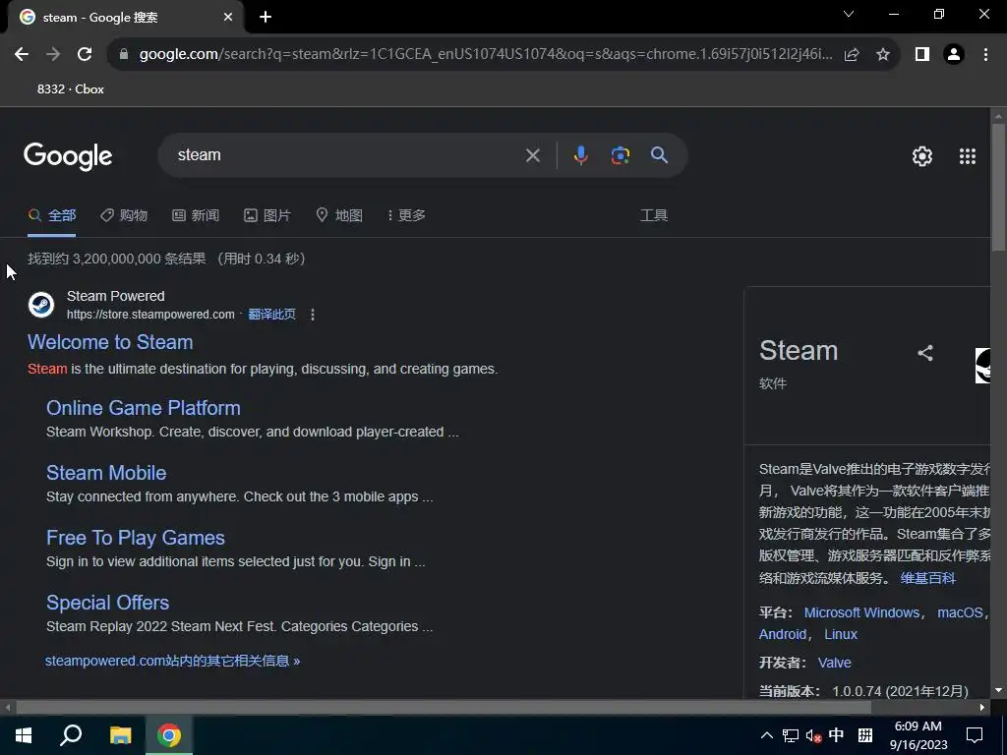Viewport: 1007px width, 755px height.
Task: Open the notification center icon
Action: pos(975,735)
